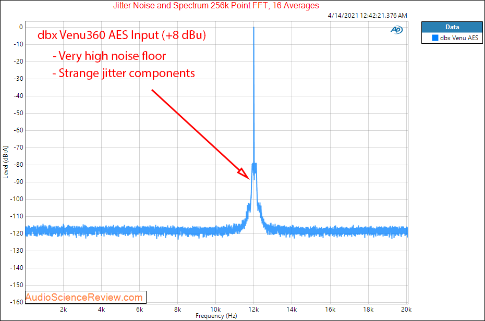
Task: Click the Data legend header
Action: [x=452, y=27]
